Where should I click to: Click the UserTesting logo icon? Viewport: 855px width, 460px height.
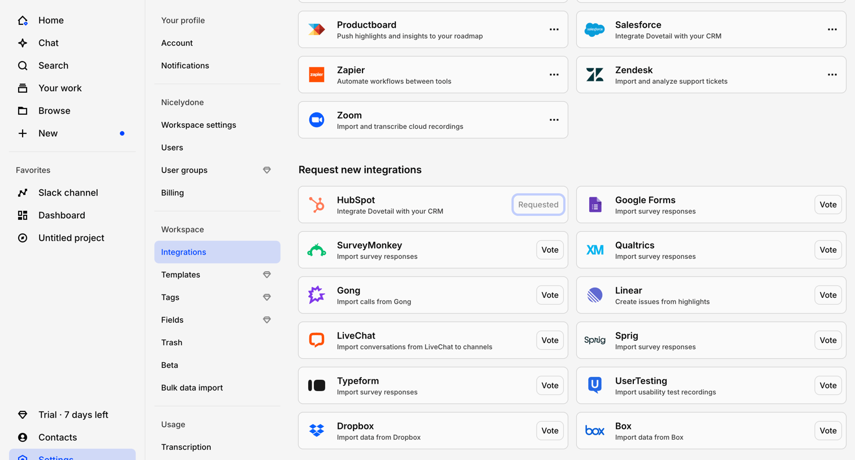click(595, 385)
